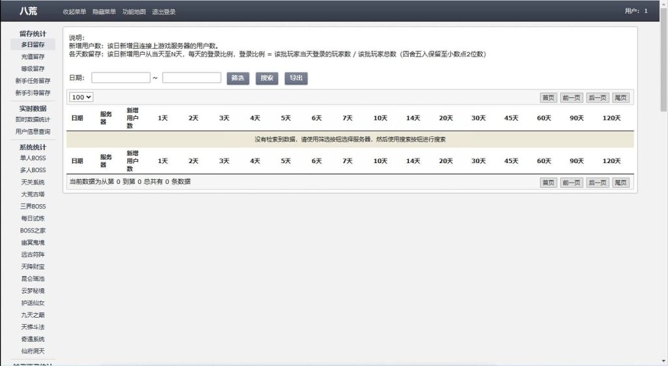
Task: Open the 功能地图 page
Action: [x=134, y=12]
